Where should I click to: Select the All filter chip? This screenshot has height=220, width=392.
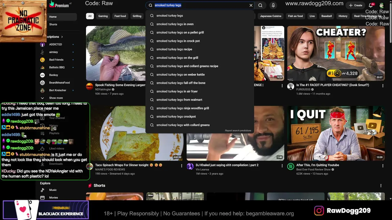coord(90,16)
